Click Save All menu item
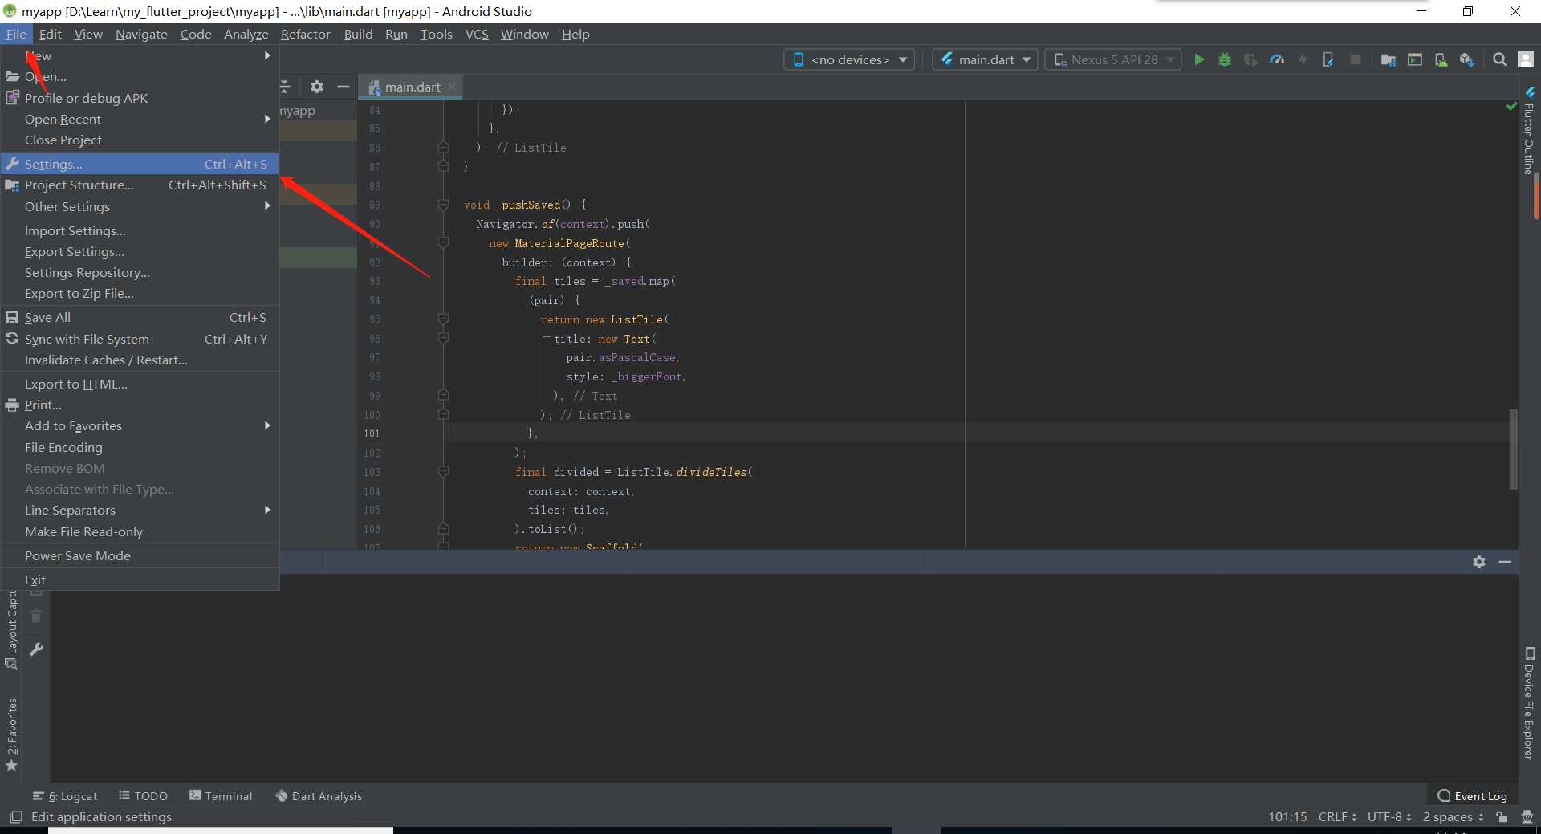The height and width of the screenshot is (834, 1541). pos(140,317)
